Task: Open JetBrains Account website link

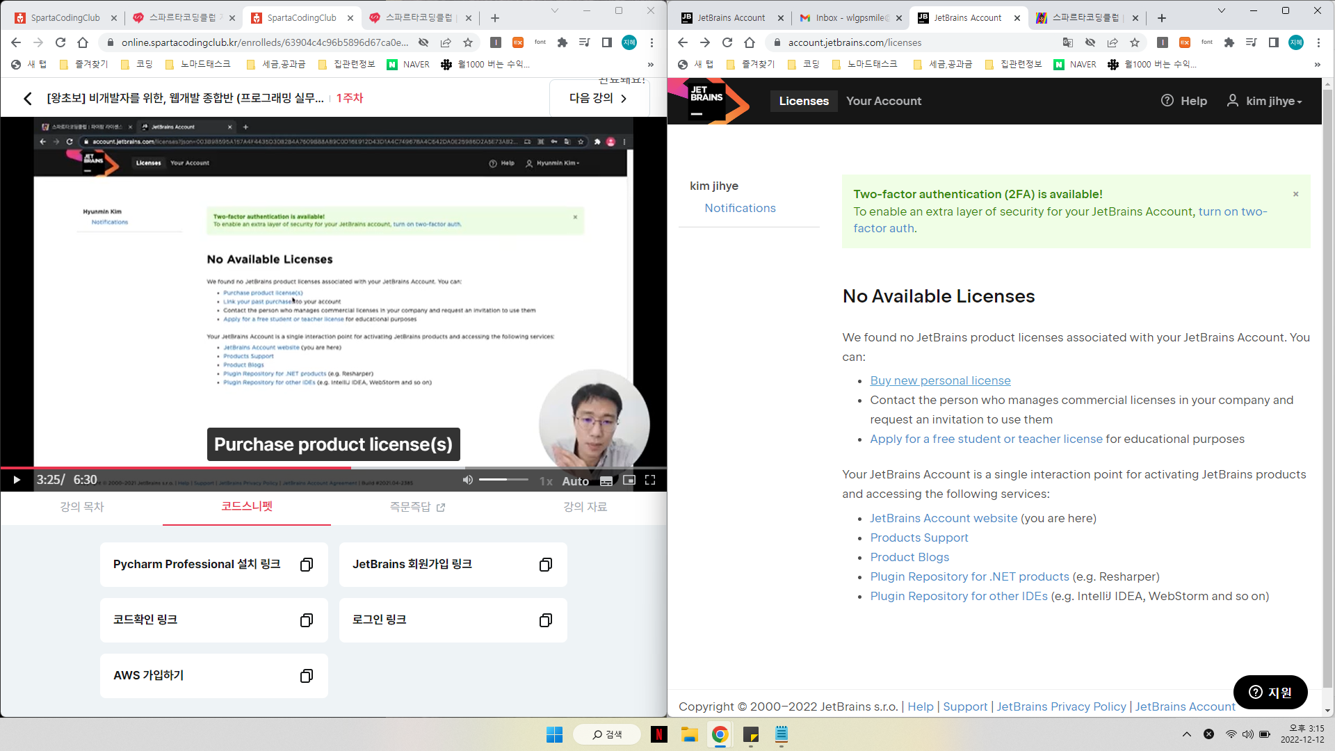Action: pos(944,518)
